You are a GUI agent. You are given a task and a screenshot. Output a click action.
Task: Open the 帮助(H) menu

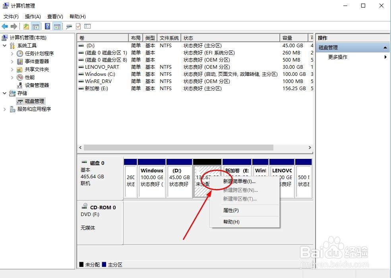77,16
